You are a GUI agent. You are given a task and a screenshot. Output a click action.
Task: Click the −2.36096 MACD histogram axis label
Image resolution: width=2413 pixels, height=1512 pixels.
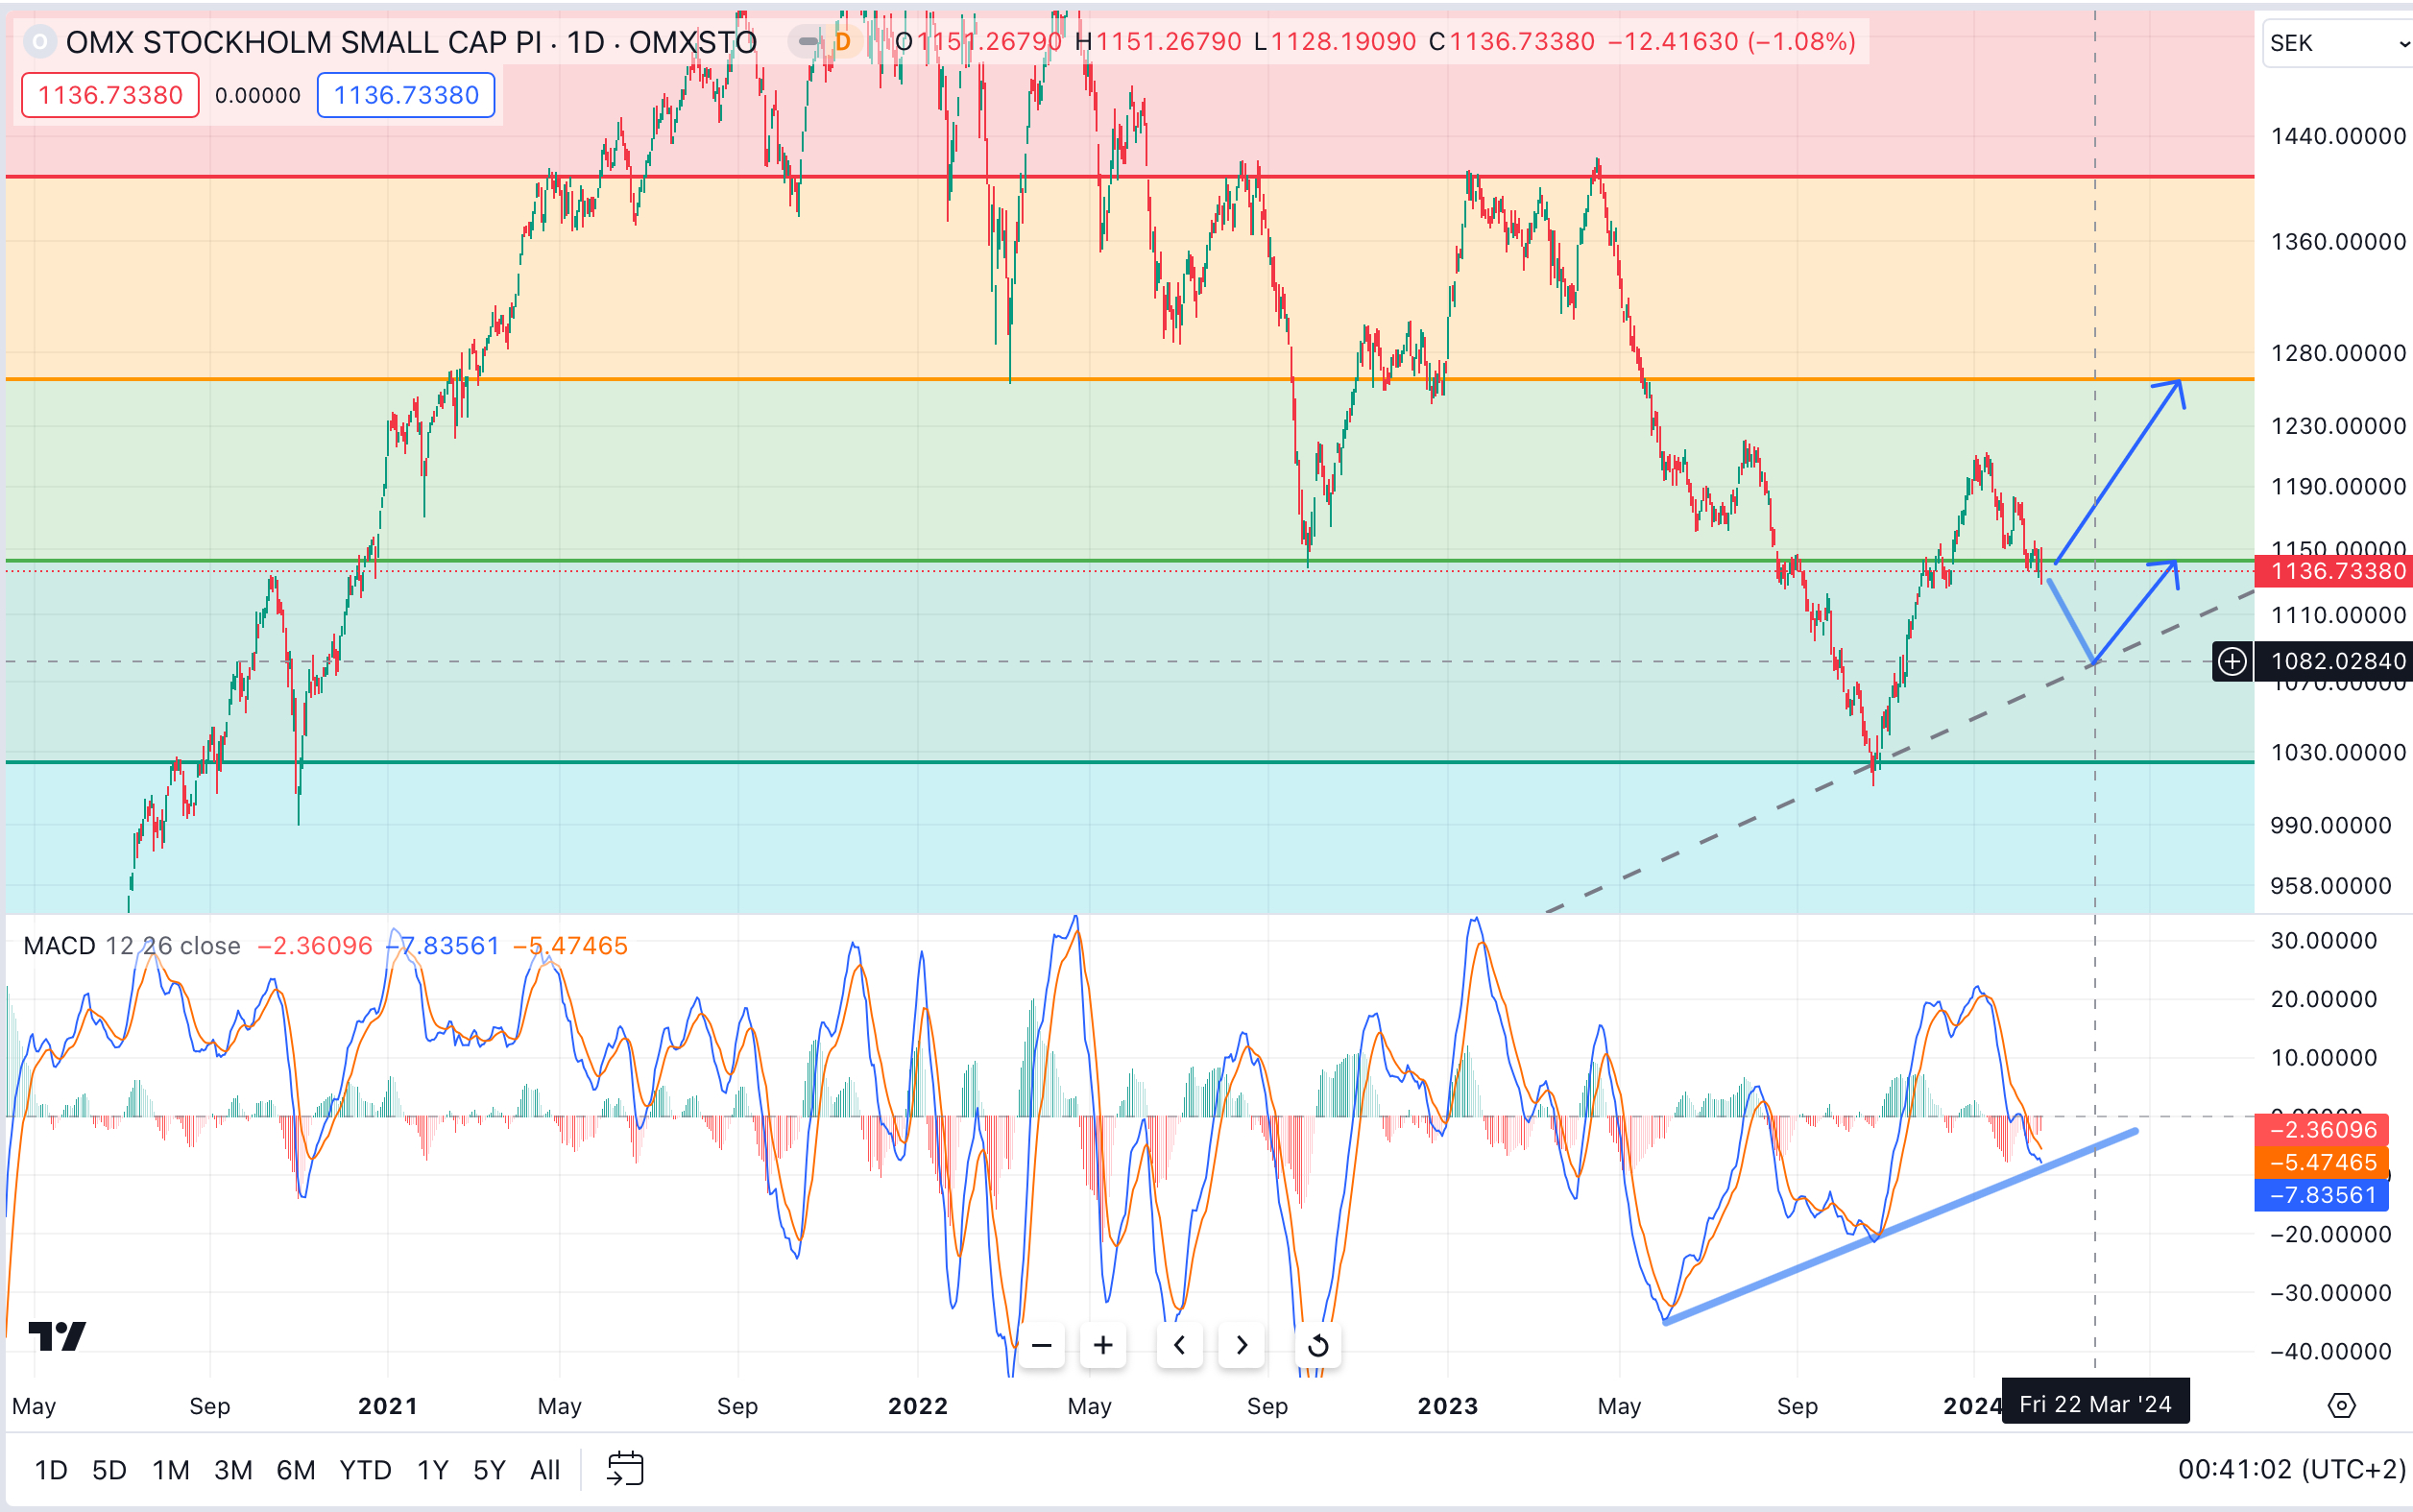[x=2322, y=1130]
